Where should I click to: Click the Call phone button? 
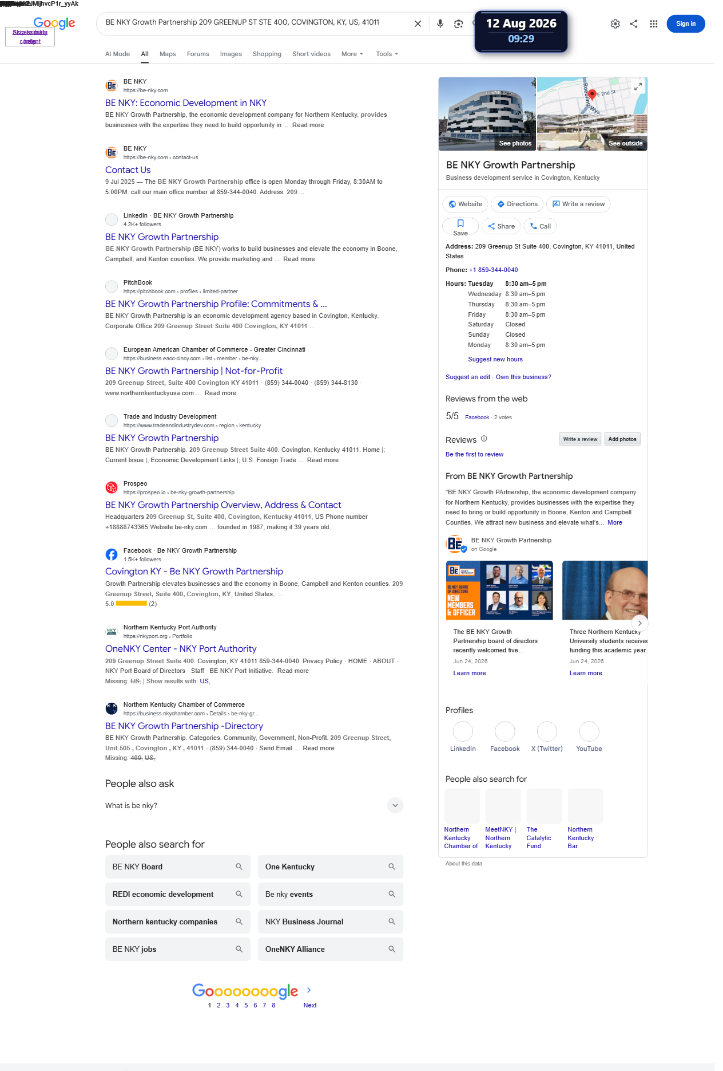click(x=540, y=226)
